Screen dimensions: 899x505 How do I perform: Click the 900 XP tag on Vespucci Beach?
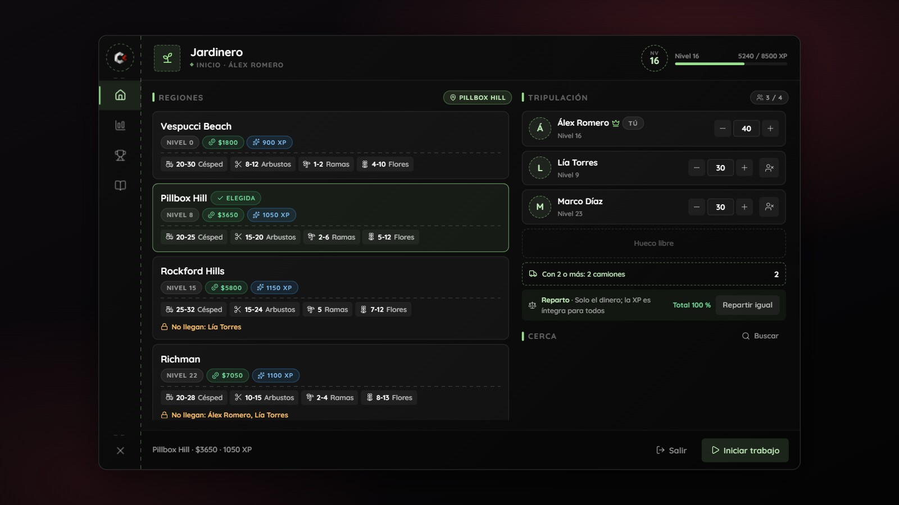(269, 143)
